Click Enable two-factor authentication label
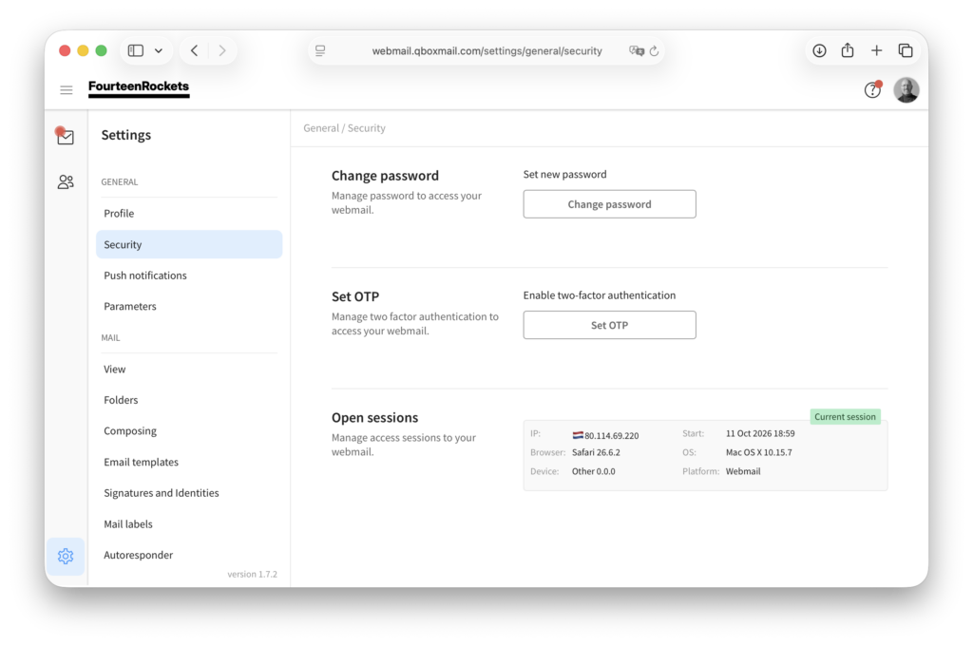Image resolution: width=973 pixels, height=646 pixels. (600, 295)
